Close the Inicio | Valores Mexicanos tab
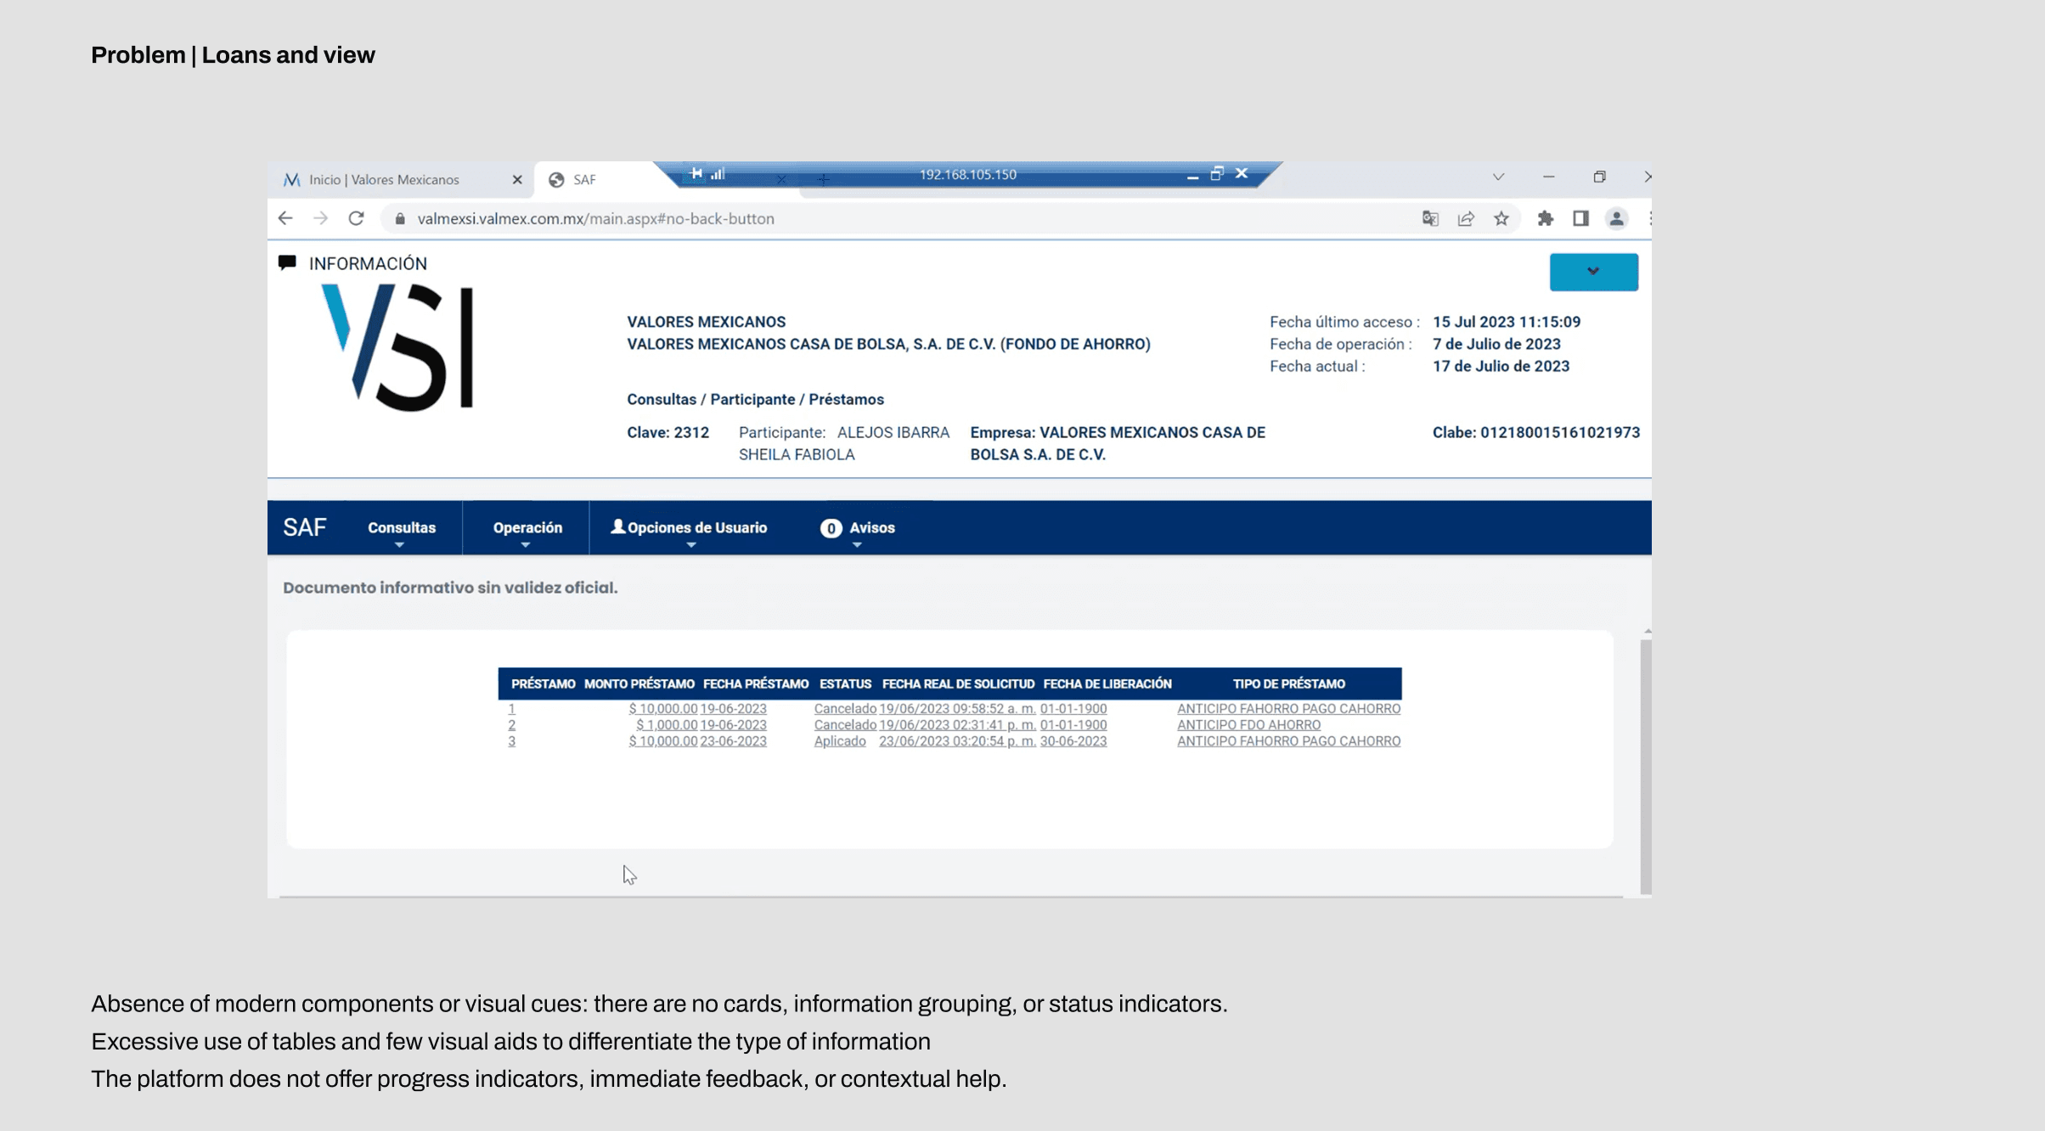 (x=517, y=180)
